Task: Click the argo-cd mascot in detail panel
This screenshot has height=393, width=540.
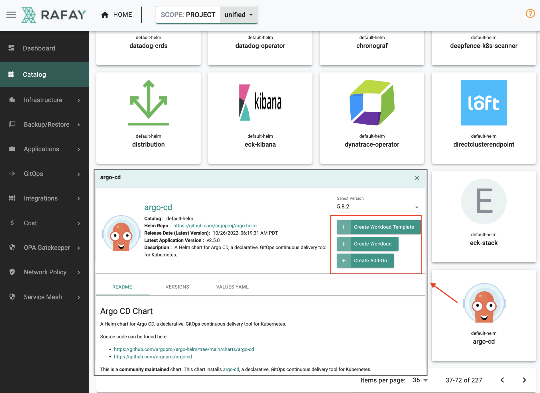Action: (x=121, y=233)
